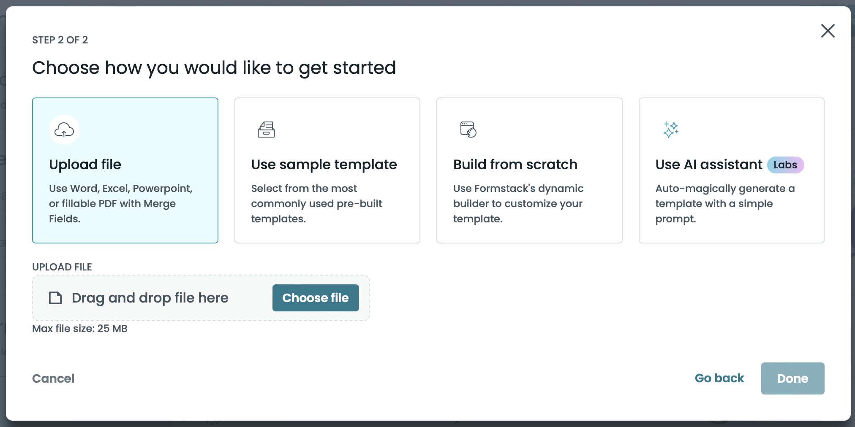Click the Go back link
The width and height of the screenshot is (855, 427).
pos(719,378)
